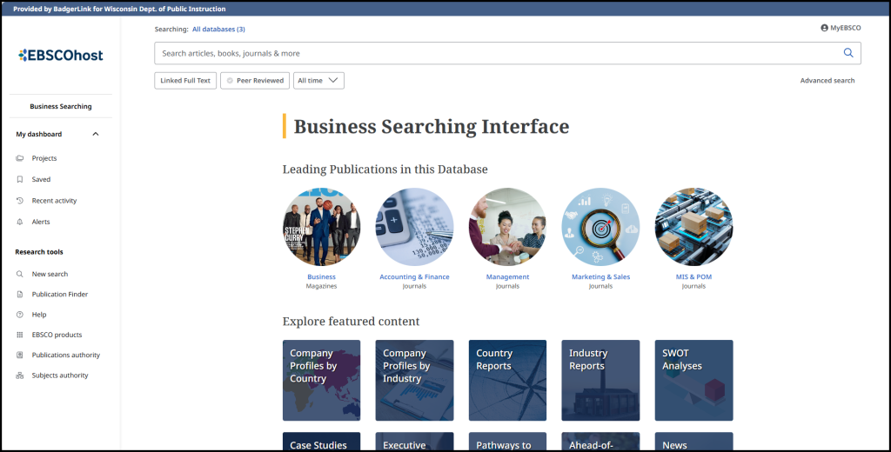Click the calculator Accounting & Finance thumbnail

click(414, 227)
